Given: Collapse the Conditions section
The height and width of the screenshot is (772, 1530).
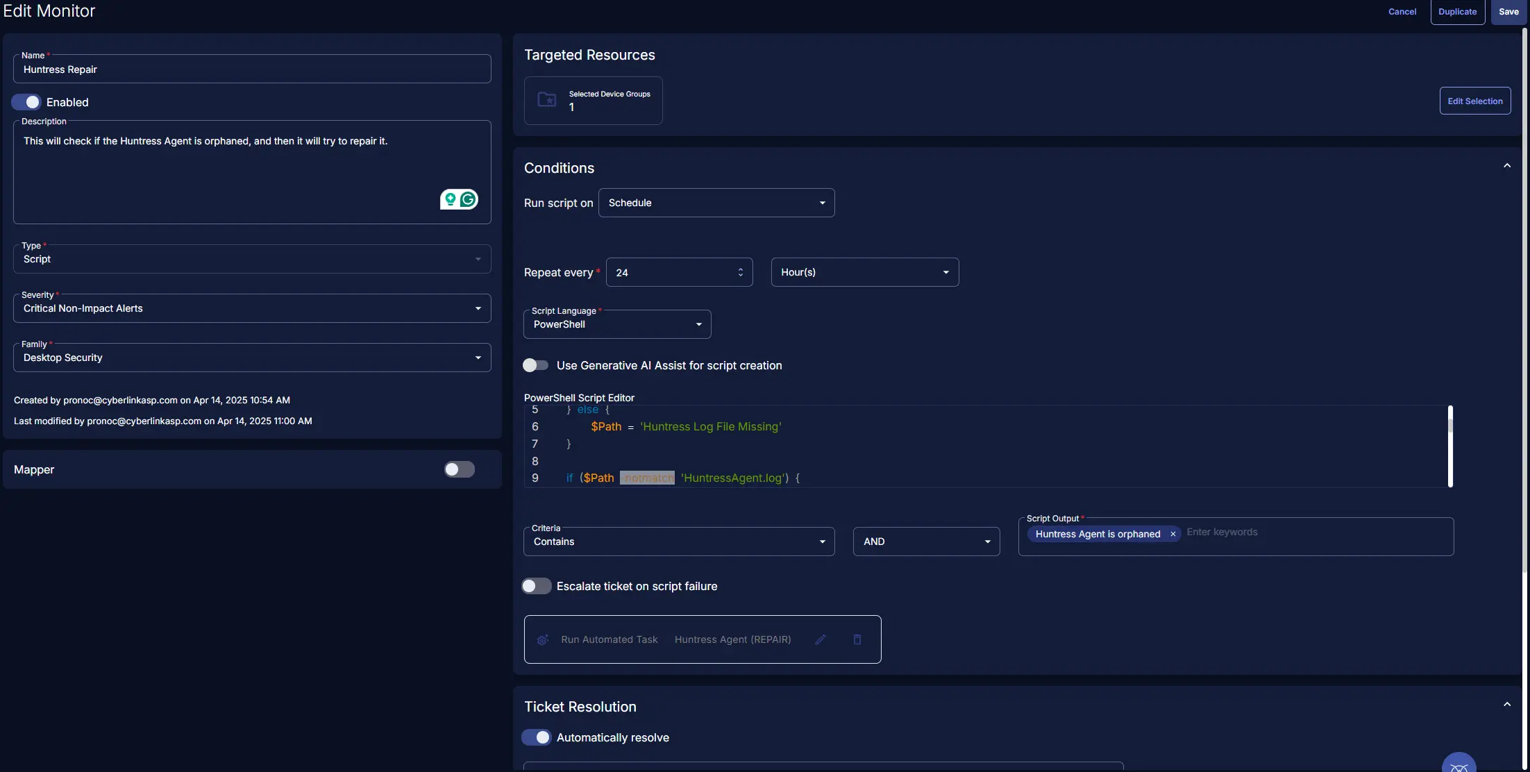Looking at the screenshot, I should pyautogui.click(x=1507, y=166).
